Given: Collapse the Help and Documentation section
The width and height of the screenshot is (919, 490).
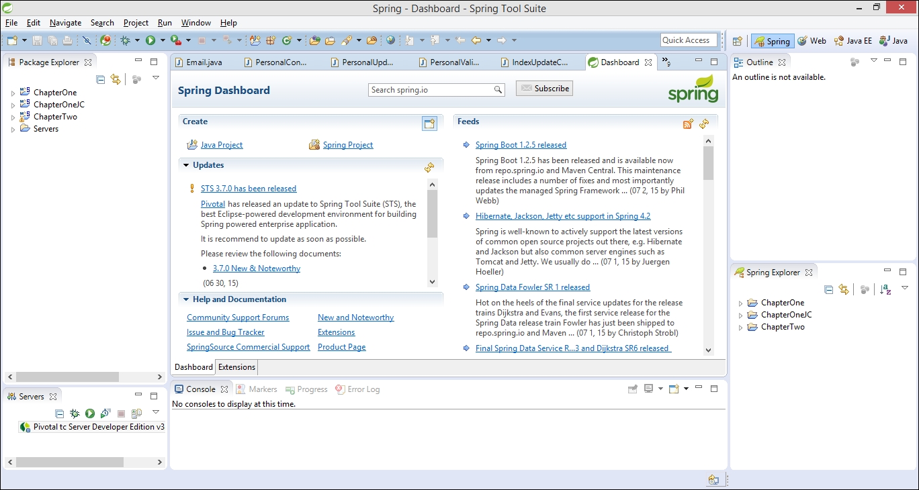Looking at the screenshot, I should tap(185, 299).
